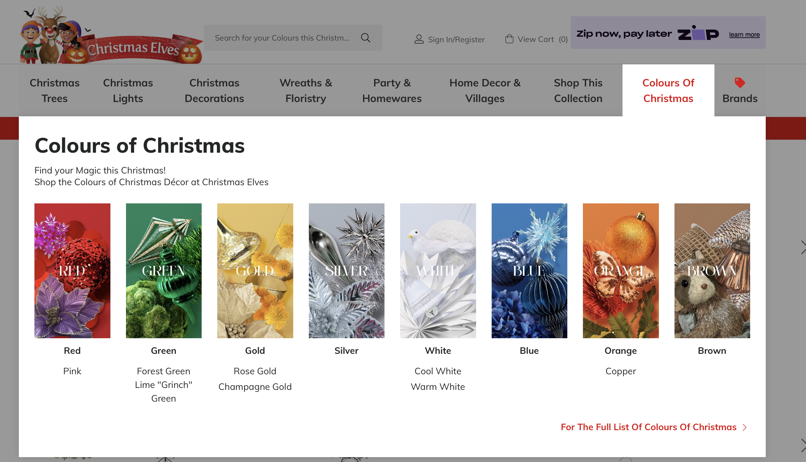
Task: Click the Zip learn more button
Action: (745, 34)
